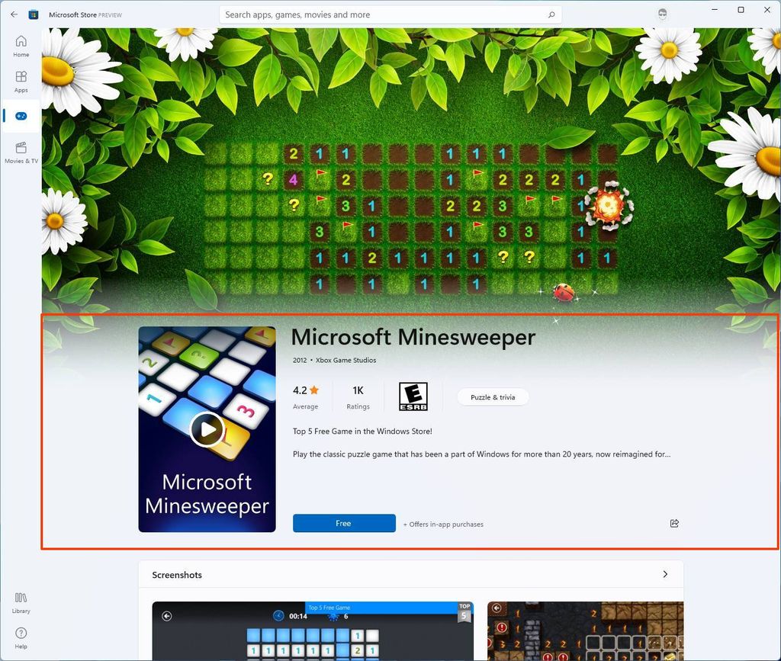Open the Library from the sidebar

[21, 602]
